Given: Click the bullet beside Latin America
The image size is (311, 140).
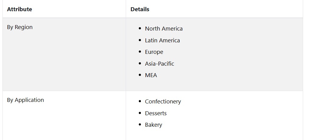Looking at the screenshot, I should (140, 40).
